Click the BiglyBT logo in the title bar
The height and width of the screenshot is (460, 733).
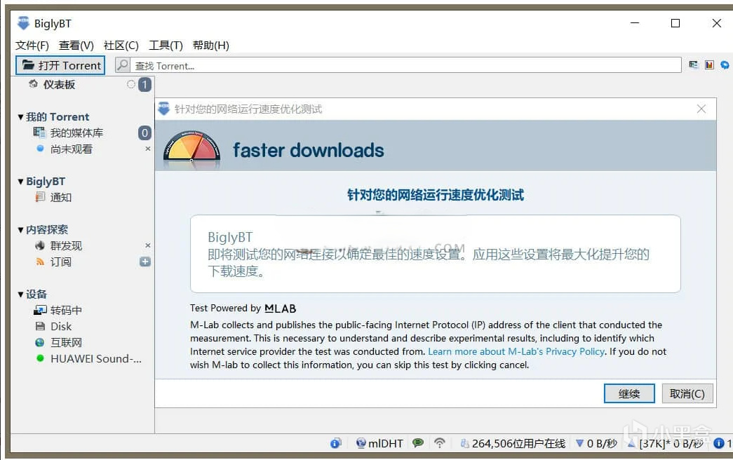point(23,23)
